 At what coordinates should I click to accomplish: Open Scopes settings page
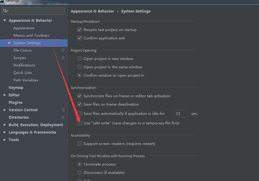[x=20, y=58]
